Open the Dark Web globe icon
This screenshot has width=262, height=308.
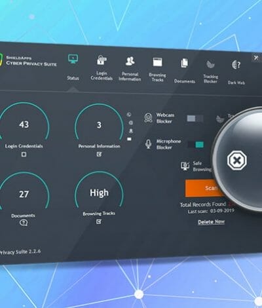pyautogui.click(x=236, y=65)
